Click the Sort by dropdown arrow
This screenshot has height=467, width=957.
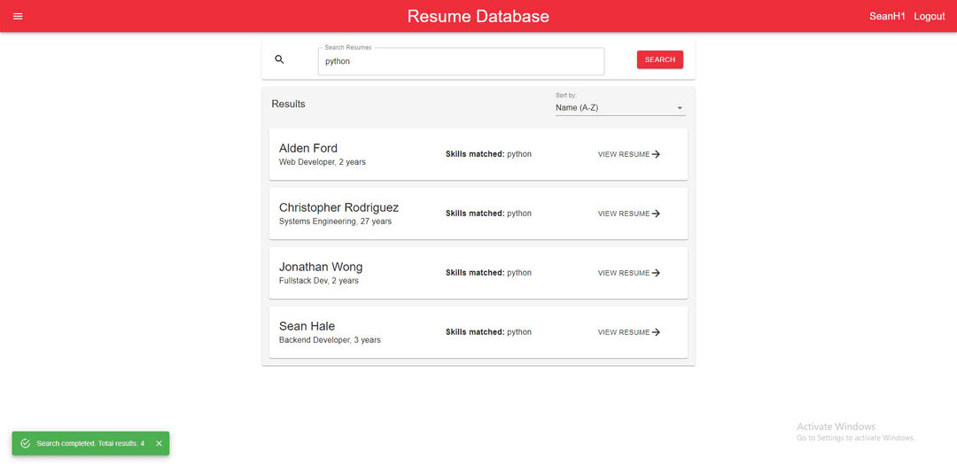(680, 108)
